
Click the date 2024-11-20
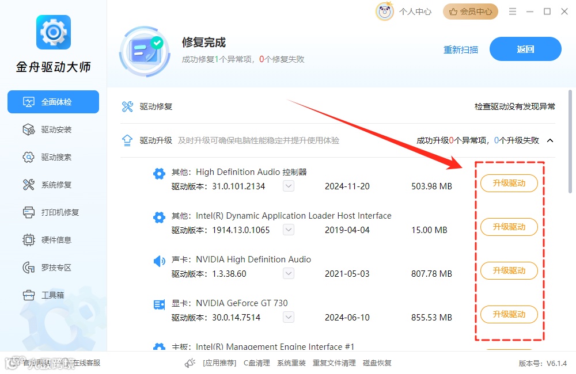[347, 186]
